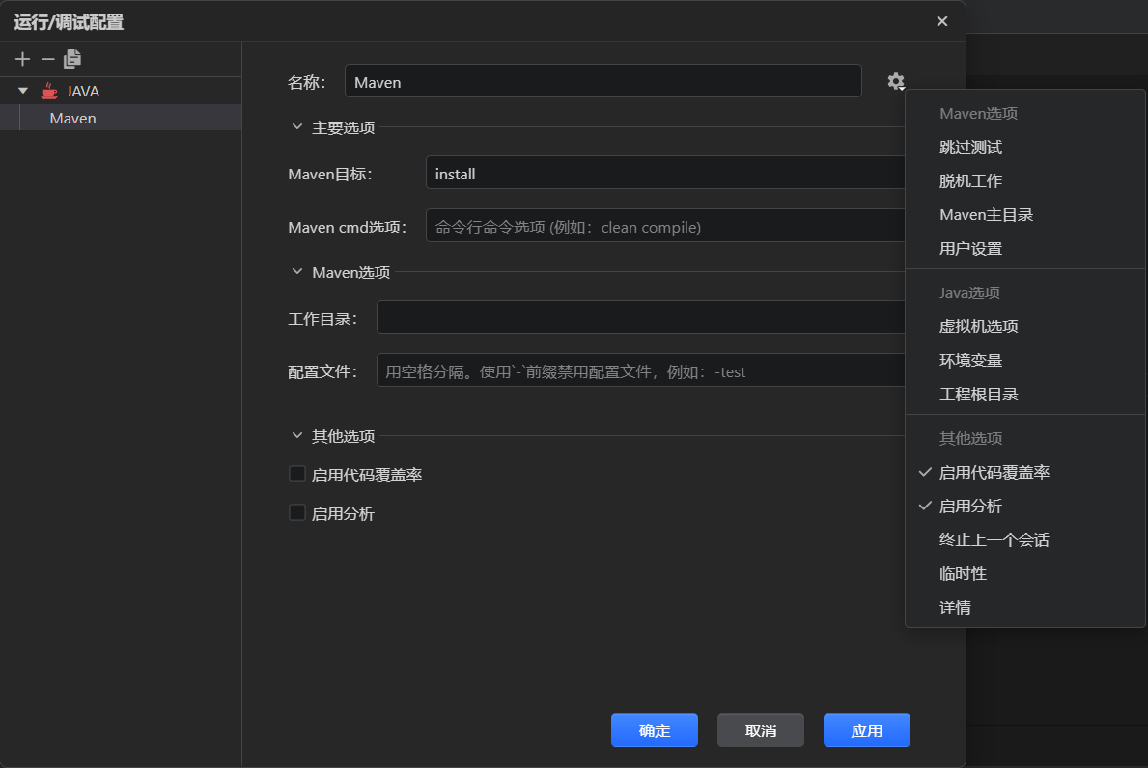Image resolution: width=1148 pixels, height=768 pixels.
Task: Choose 跳过测试 from the options menu
Action: (x=1025, y=147)
